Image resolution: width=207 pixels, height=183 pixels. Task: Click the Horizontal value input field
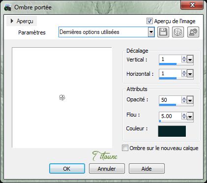[x=170, y=73]
